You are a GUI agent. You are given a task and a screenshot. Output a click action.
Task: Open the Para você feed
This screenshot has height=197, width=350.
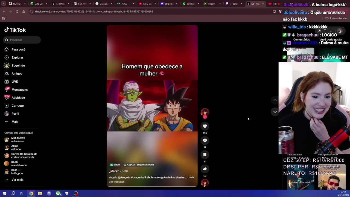tap(18, 50)
